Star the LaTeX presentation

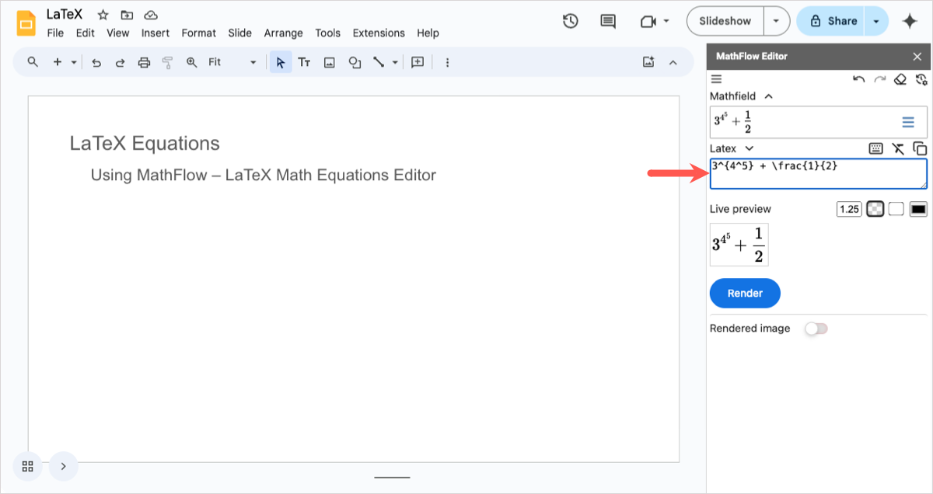[103, 15]
